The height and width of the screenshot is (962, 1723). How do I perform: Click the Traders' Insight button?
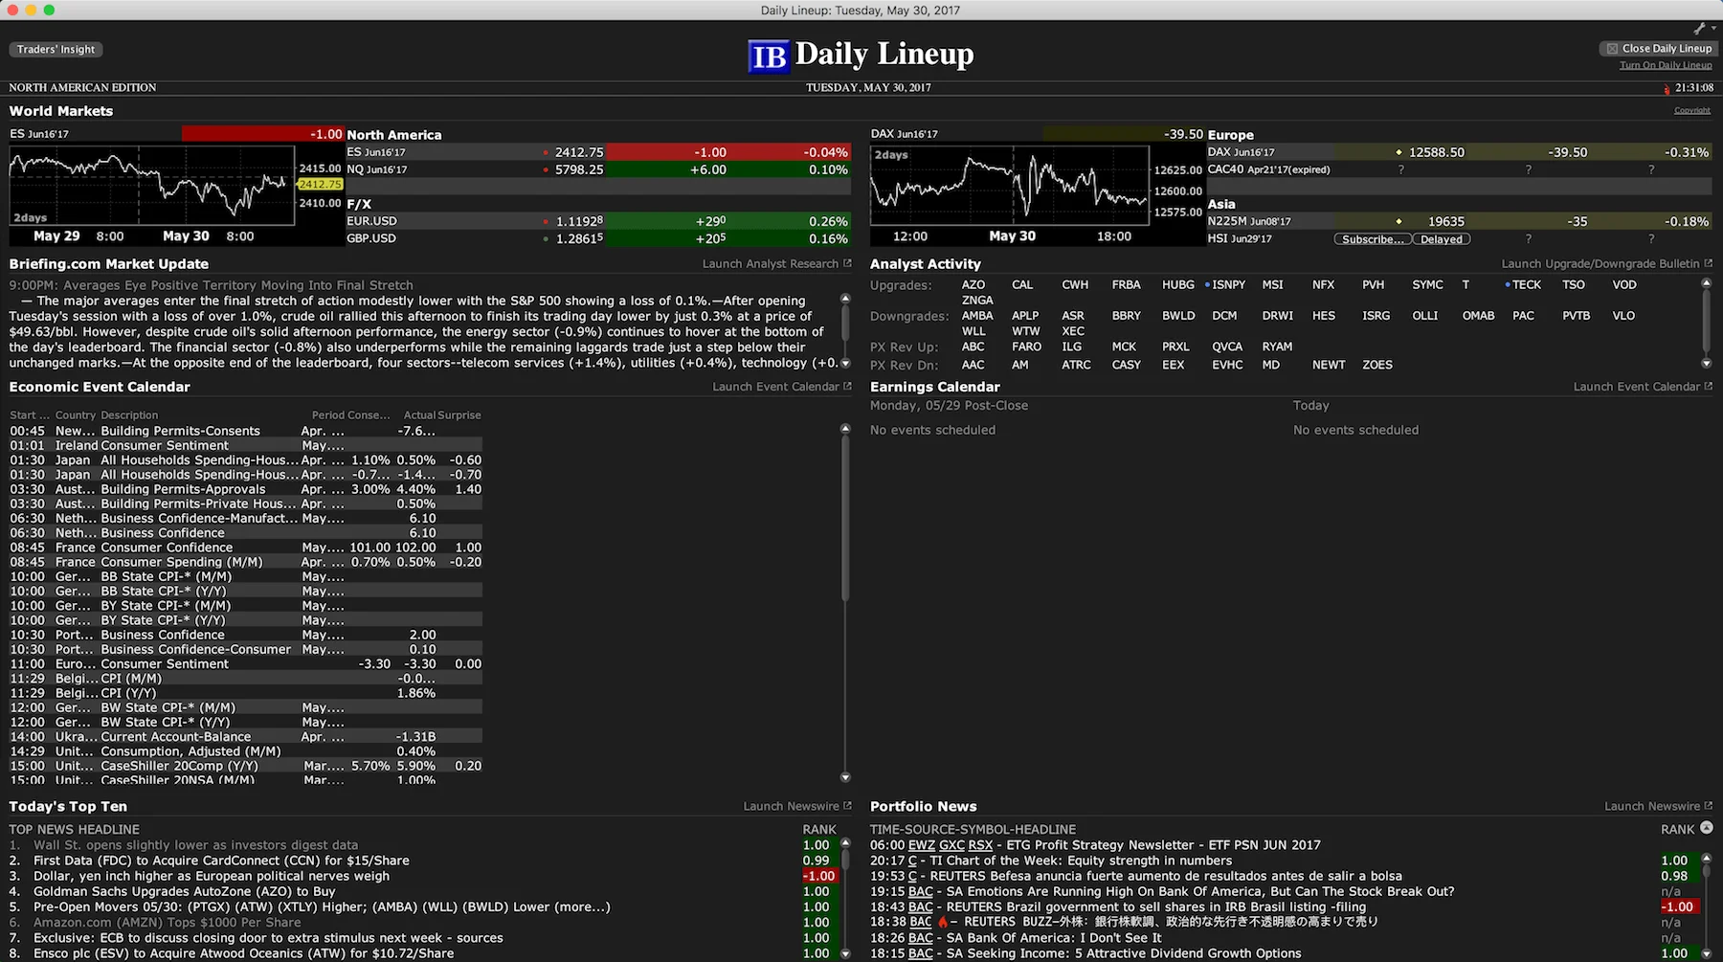click(56, 49)
